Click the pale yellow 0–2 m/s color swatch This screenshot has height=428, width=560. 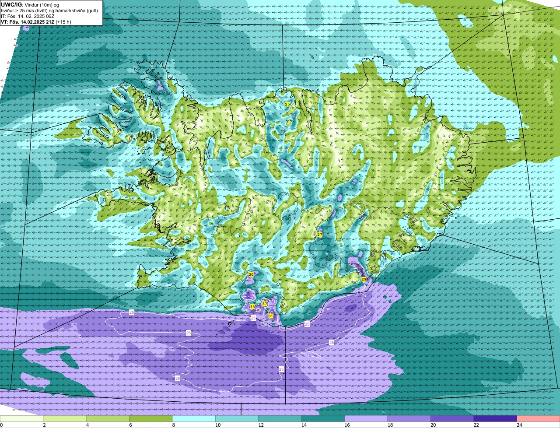(x=22, y=419)
